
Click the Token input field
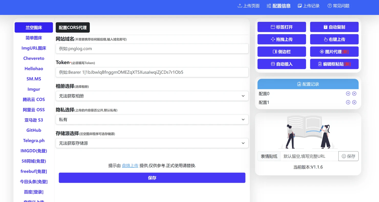click(x=152, y=72)
